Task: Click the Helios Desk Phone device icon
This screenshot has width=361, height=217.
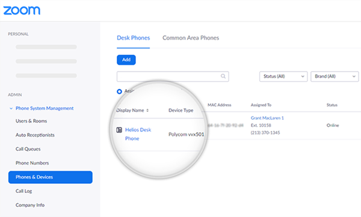Action: point(119,130)
